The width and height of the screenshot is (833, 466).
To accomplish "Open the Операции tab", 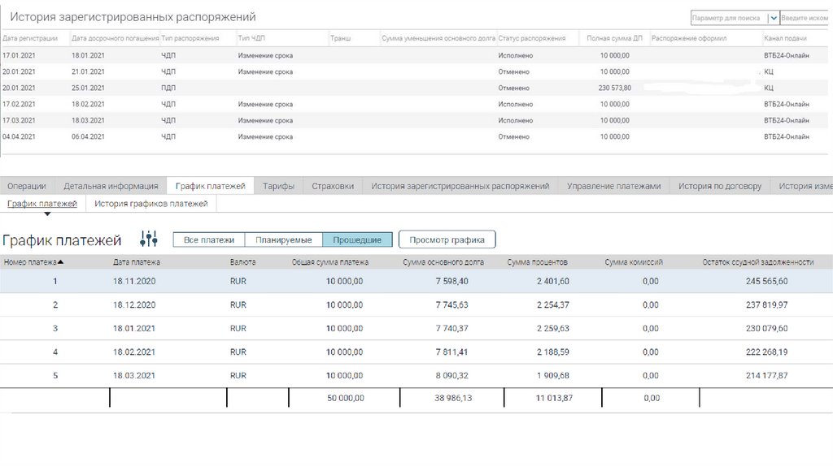I will (x=27, y=186).
